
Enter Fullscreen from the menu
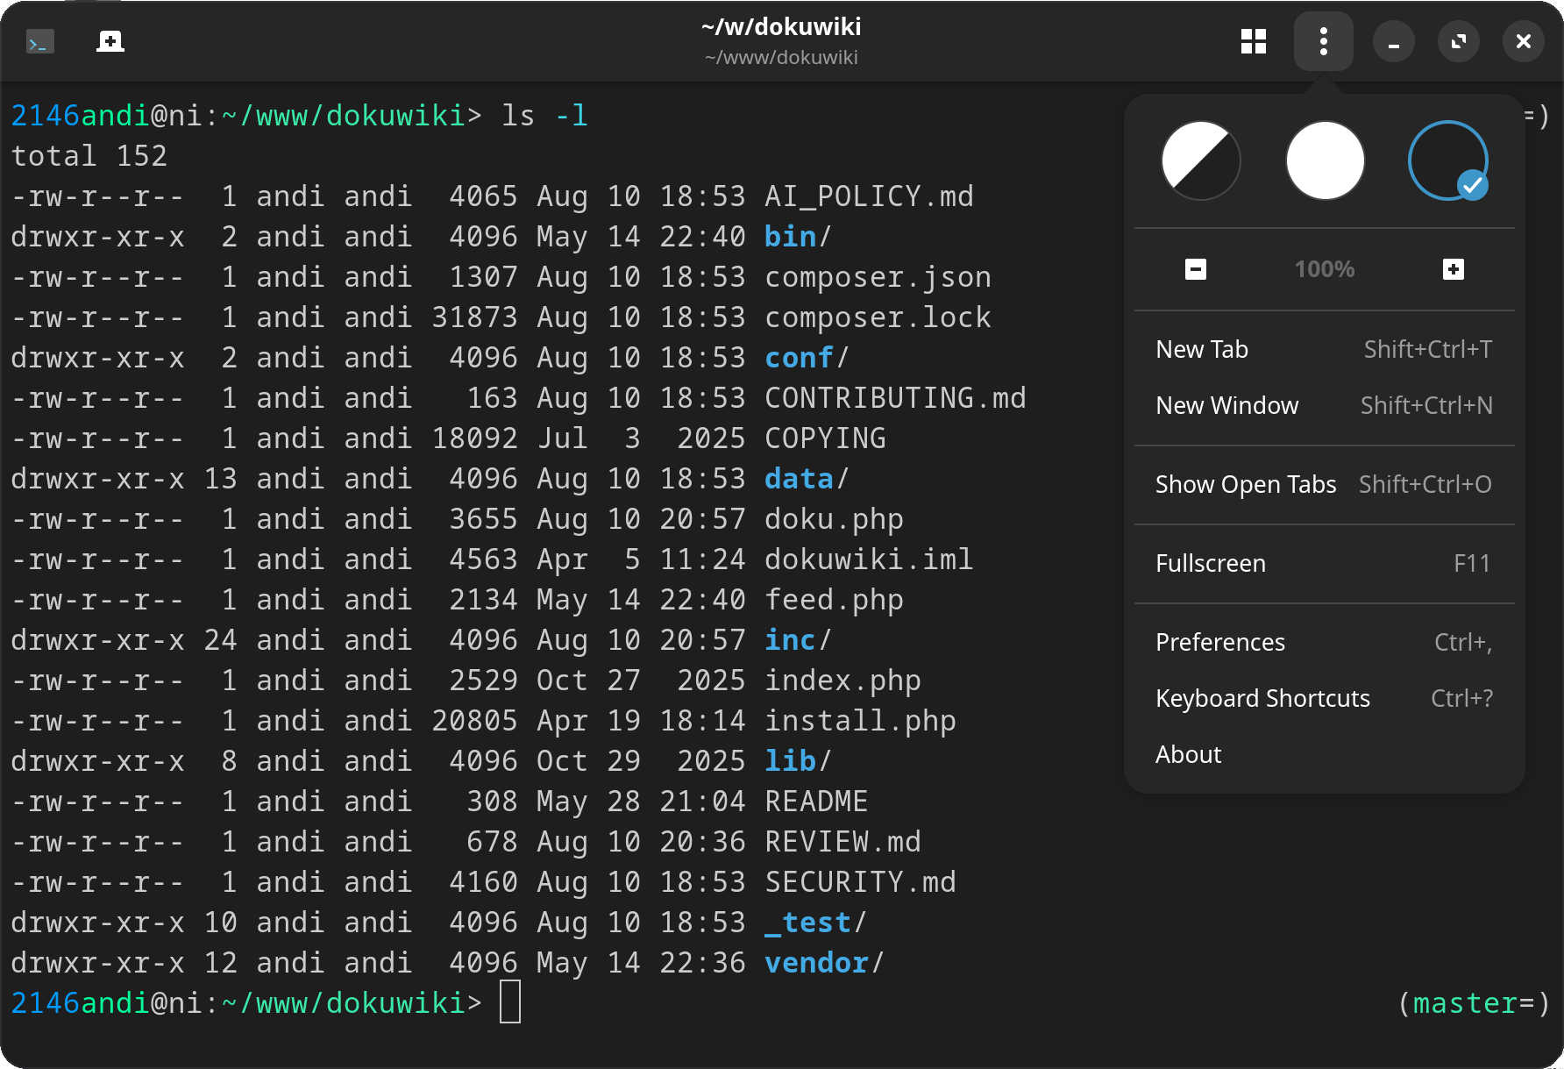tap(1325, 563)
